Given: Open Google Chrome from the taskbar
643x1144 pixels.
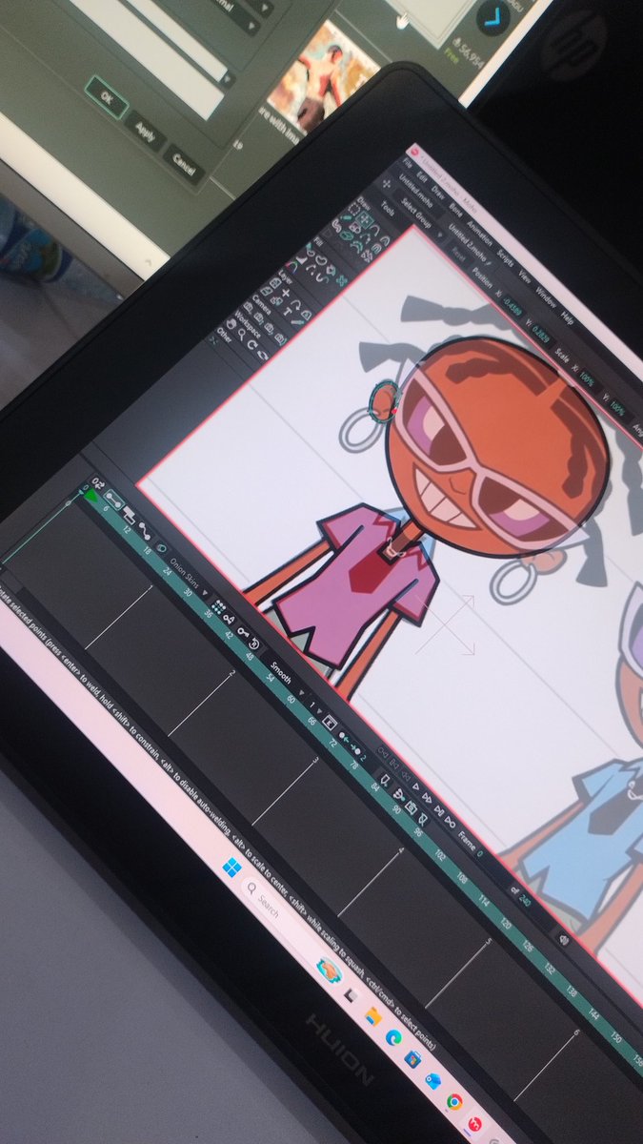Looking at the screenshot, I should [454, 1102].
